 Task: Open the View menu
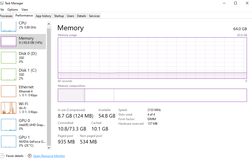pos(25,10)
